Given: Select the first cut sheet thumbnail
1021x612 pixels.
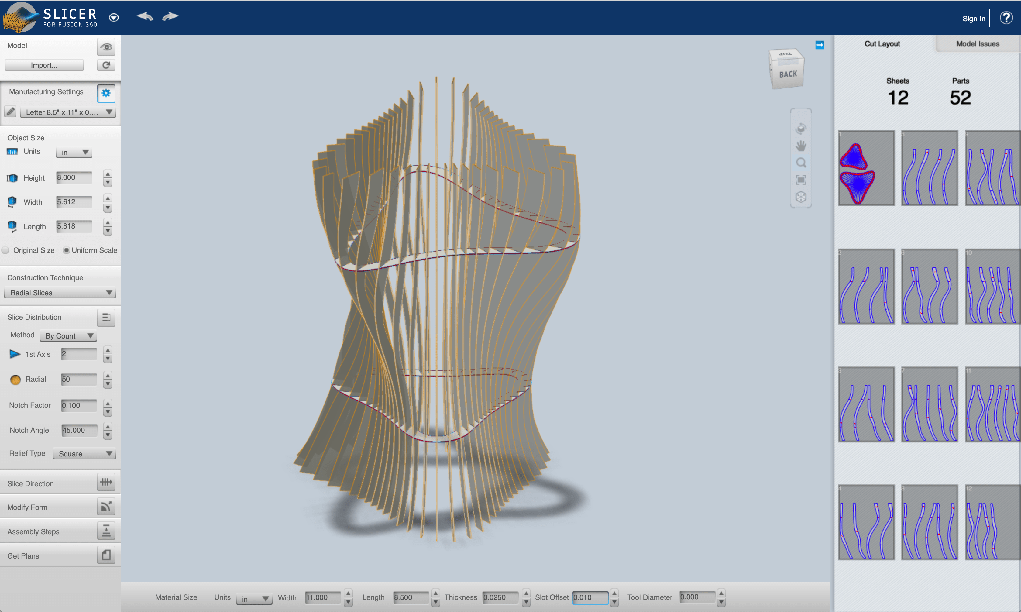Looking at the screenshot, I should tap(866, 168).
